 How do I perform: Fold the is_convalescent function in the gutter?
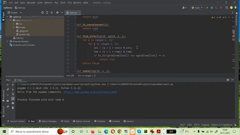[76, 25]
